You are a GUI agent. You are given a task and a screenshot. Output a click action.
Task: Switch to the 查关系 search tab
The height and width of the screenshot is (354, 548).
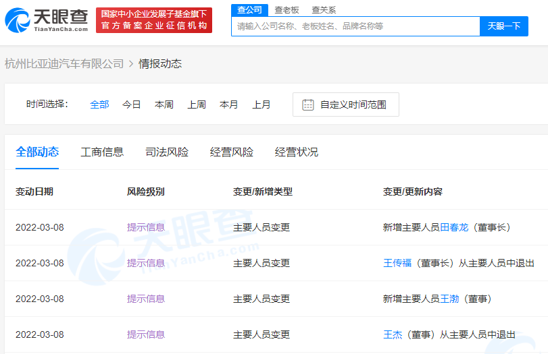click(324, 10)
